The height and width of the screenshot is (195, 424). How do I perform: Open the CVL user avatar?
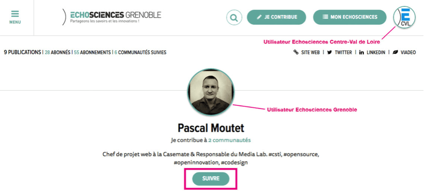click(x=404, y=17)
